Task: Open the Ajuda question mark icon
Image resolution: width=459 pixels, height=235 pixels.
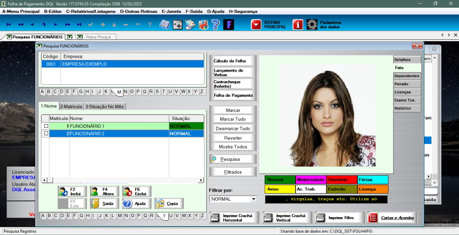Action: click(x=127, y=203)
